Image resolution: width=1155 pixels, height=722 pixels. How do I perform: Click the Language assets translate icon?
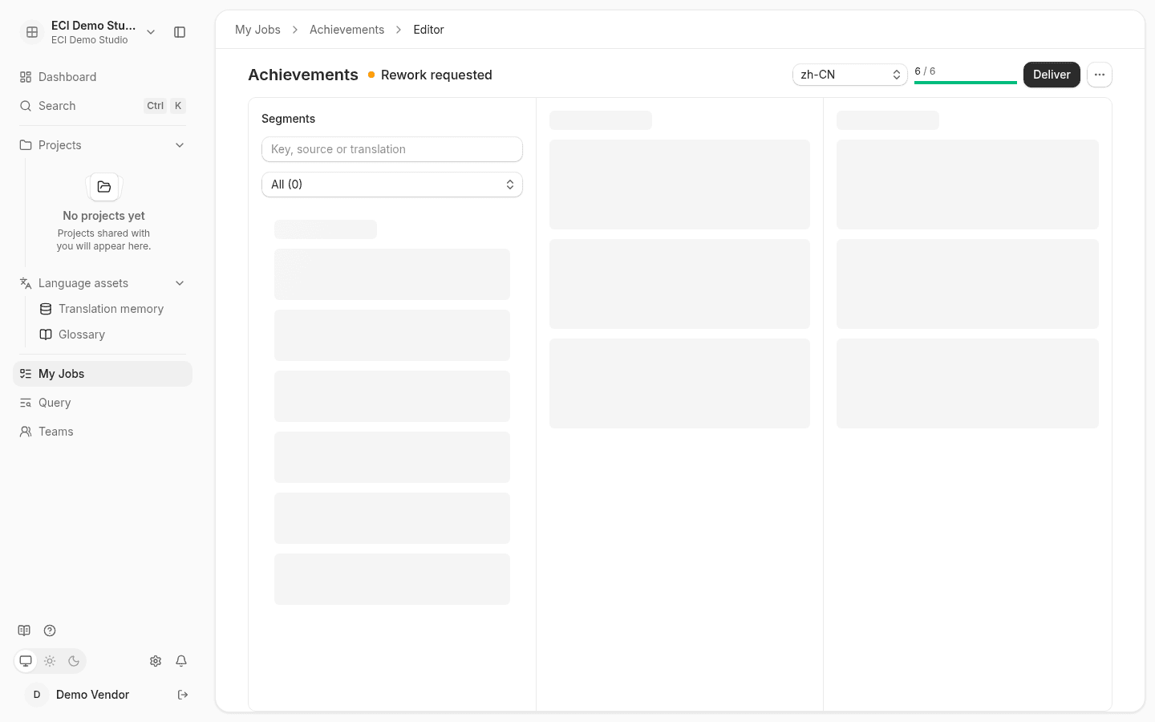point(26,283)
